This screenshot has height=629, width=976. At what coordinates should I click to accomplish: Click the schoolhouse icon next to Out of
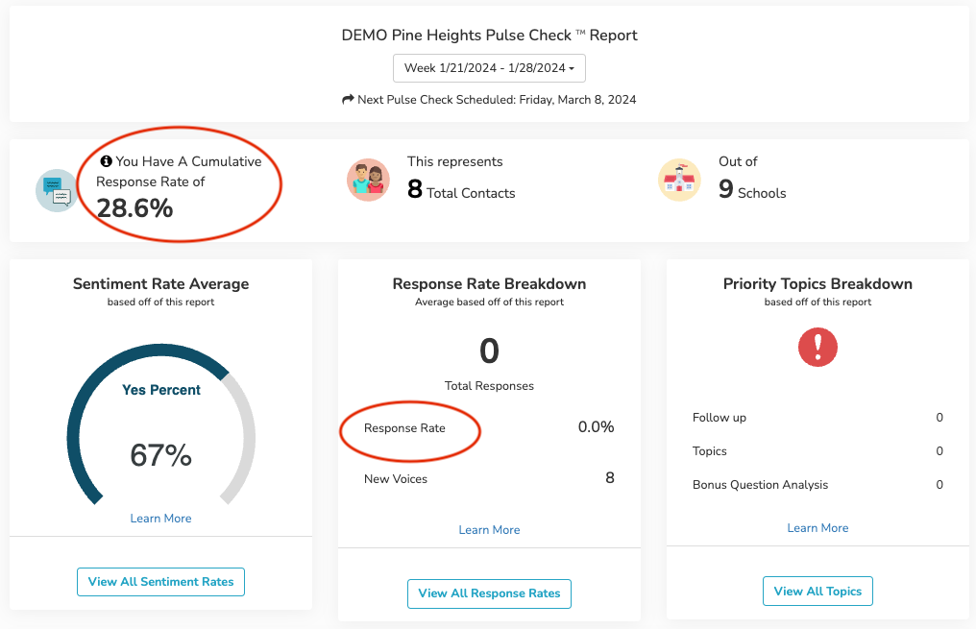[679, 180]
